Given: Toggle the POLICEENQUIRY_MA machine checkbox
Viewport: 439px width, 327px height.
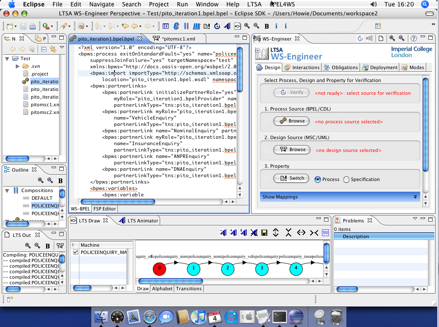Looking at the screenshot, I should 75,252.
